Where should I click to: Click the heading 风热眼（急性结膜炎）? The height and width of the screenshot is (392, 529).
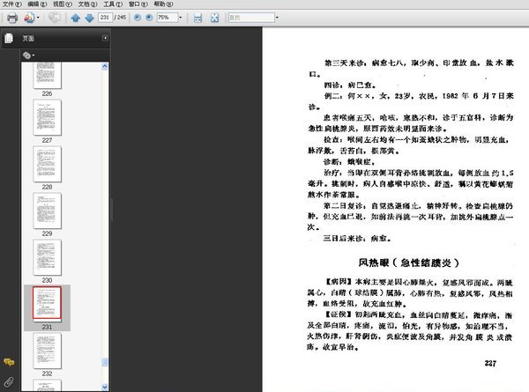click(408, 263)
